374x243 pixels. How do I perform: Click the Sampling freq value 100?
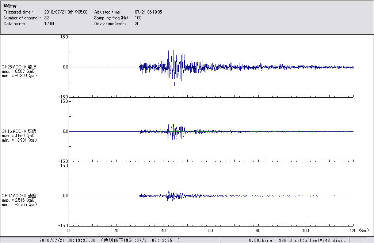click(138, 18)
